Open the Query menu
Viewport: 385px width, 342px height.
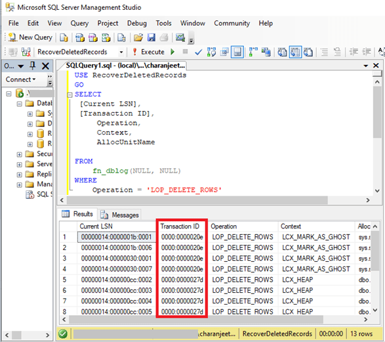[79, 24]
